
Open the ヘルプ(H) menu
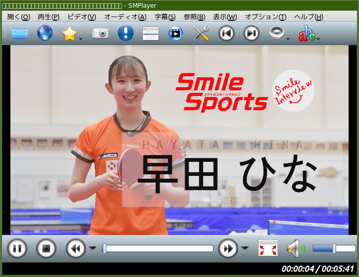point(309,17)
